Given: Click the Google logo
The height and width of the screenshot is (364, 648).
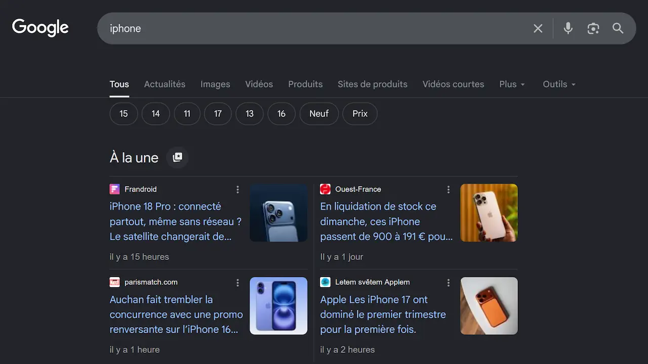Looking at the screenshot, I should click(x=40, y=28).
